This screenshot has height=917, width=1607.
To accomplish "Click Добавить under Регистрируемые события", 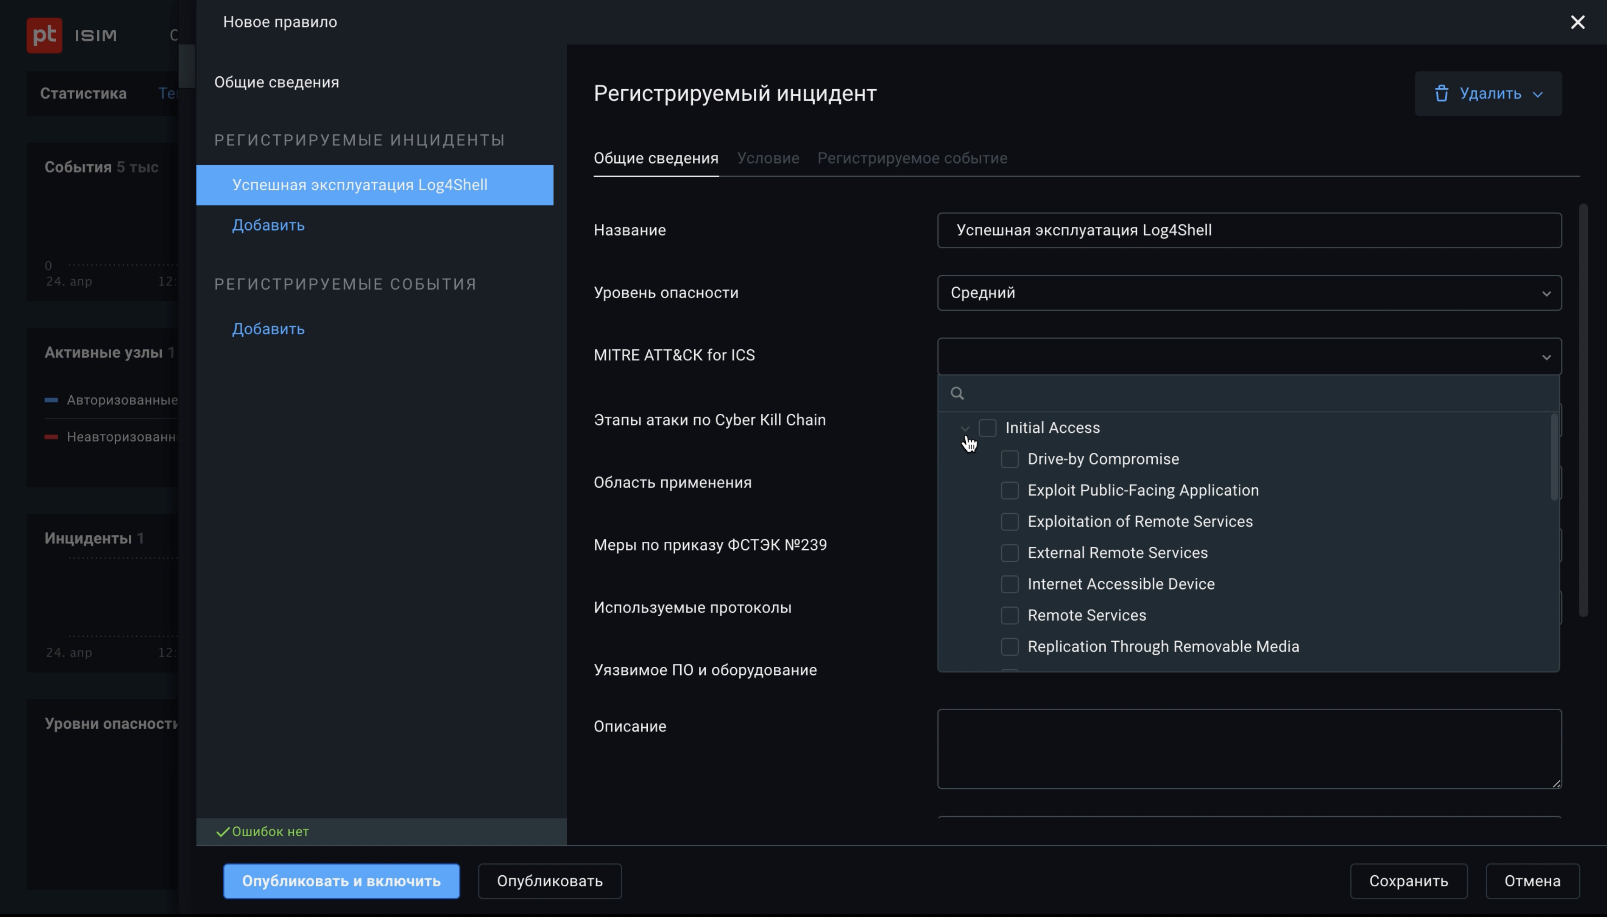I will coord(268,329).
